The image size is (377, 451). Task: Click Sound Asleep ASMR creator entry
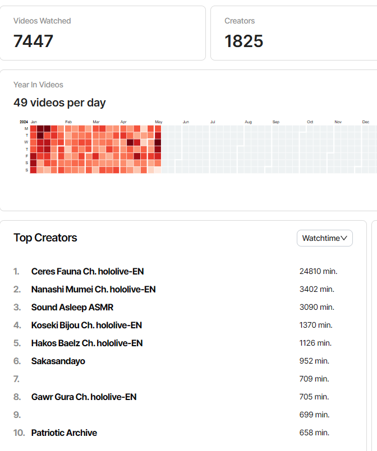pyautogui.click(x=72, y=307)
